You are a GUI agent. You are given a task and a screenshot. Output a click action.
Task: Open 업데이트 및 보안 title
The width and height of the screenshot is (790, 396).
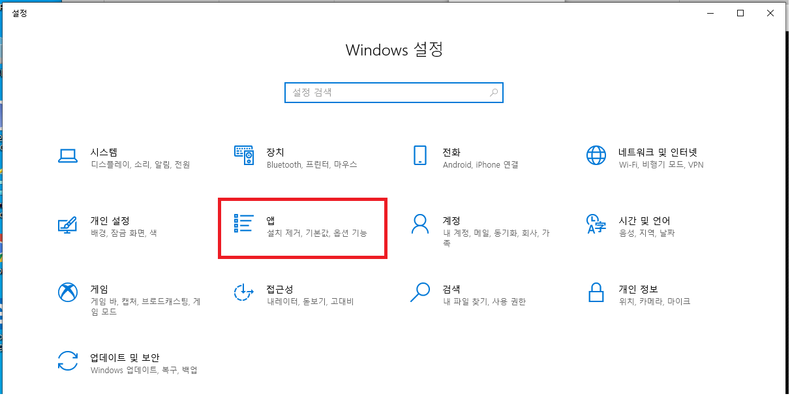[x=125, y=358]
